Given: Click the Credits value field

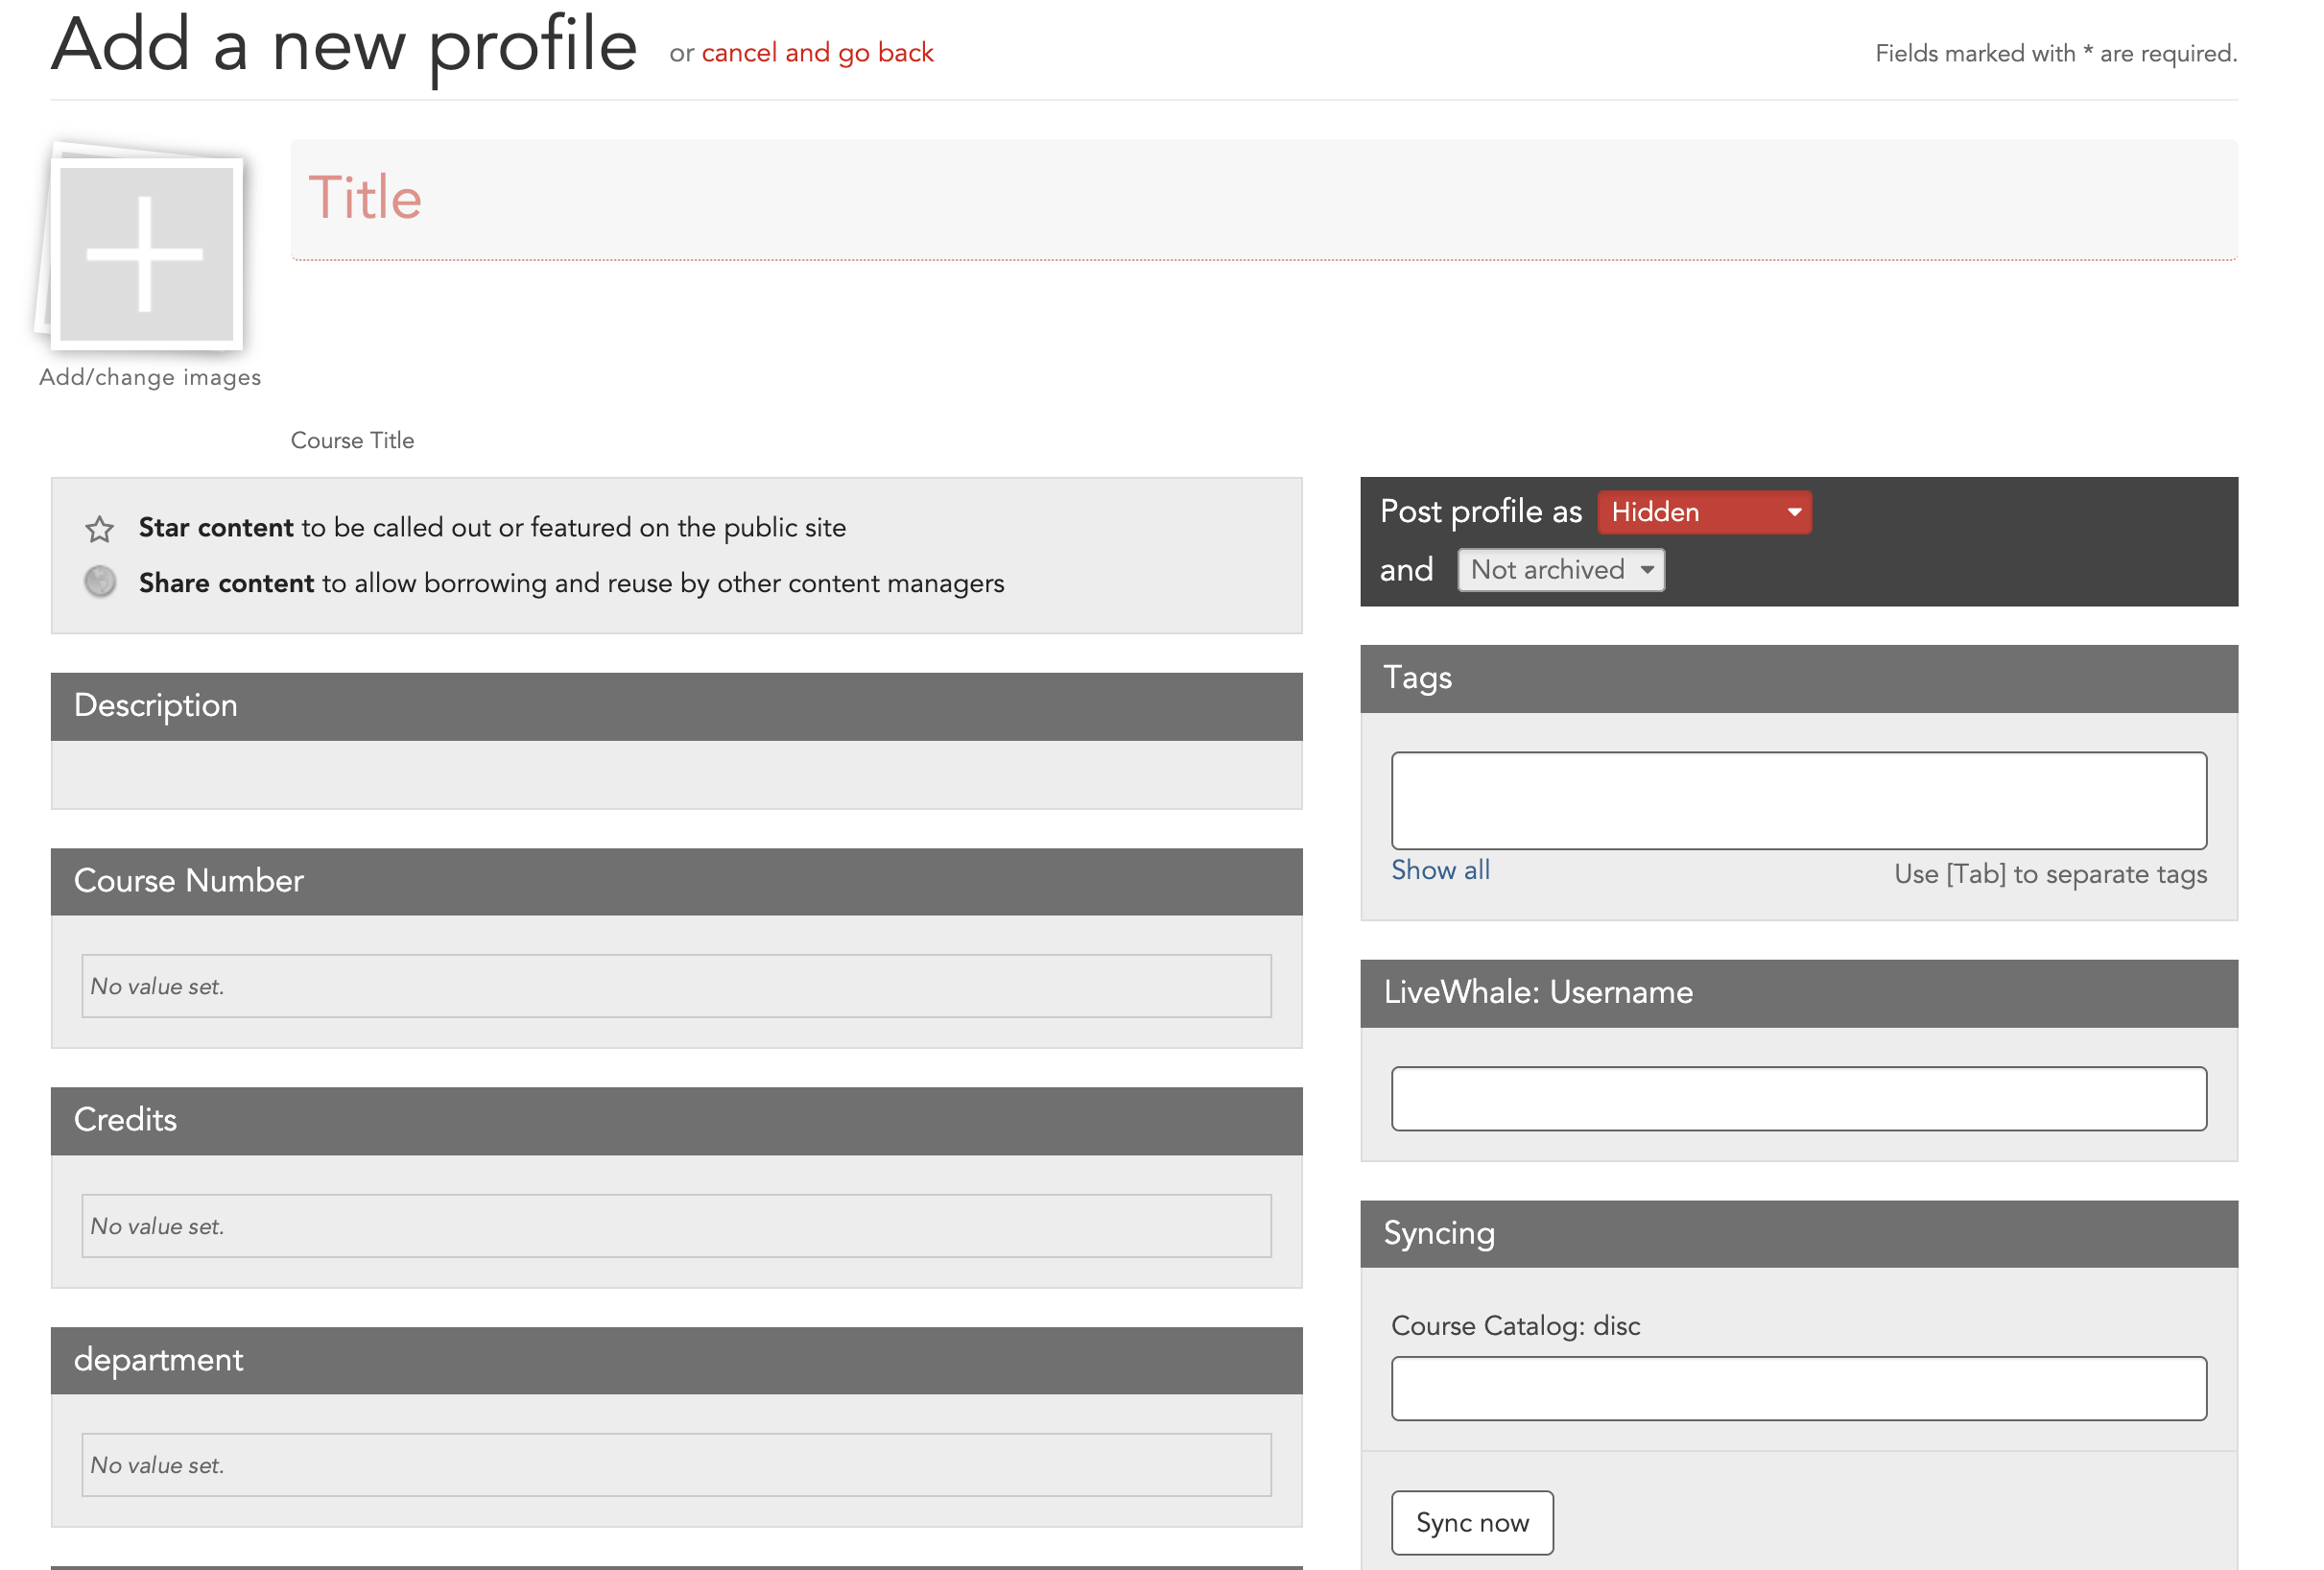Looking at the screenshot, I should [676, 1226].
